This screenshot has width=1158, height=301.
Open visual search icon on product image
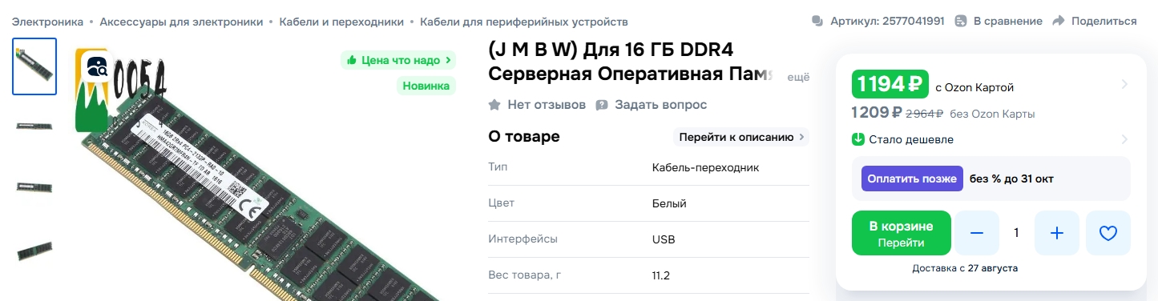pos(98,66)
